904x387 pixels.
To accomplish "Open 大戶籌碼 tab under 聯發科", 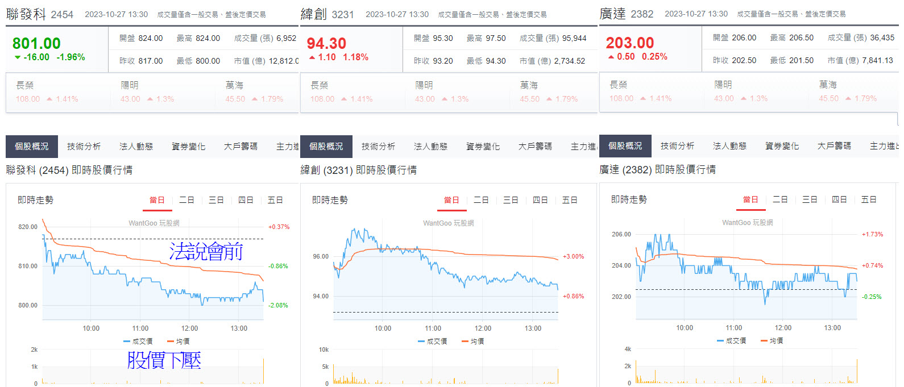I will pos(240,147).
